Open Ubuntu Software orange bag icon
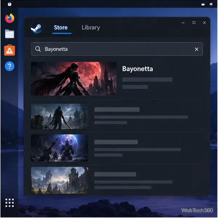The height and width of the screenshot is (218, 218). coord(9,50)
